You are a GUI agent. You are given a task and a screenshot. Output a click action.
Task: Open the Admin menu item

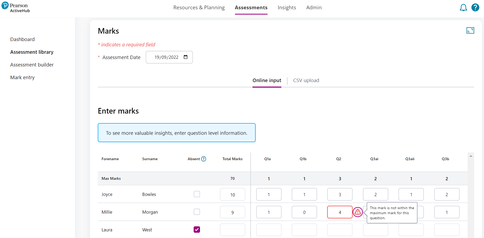click(314, 8)
